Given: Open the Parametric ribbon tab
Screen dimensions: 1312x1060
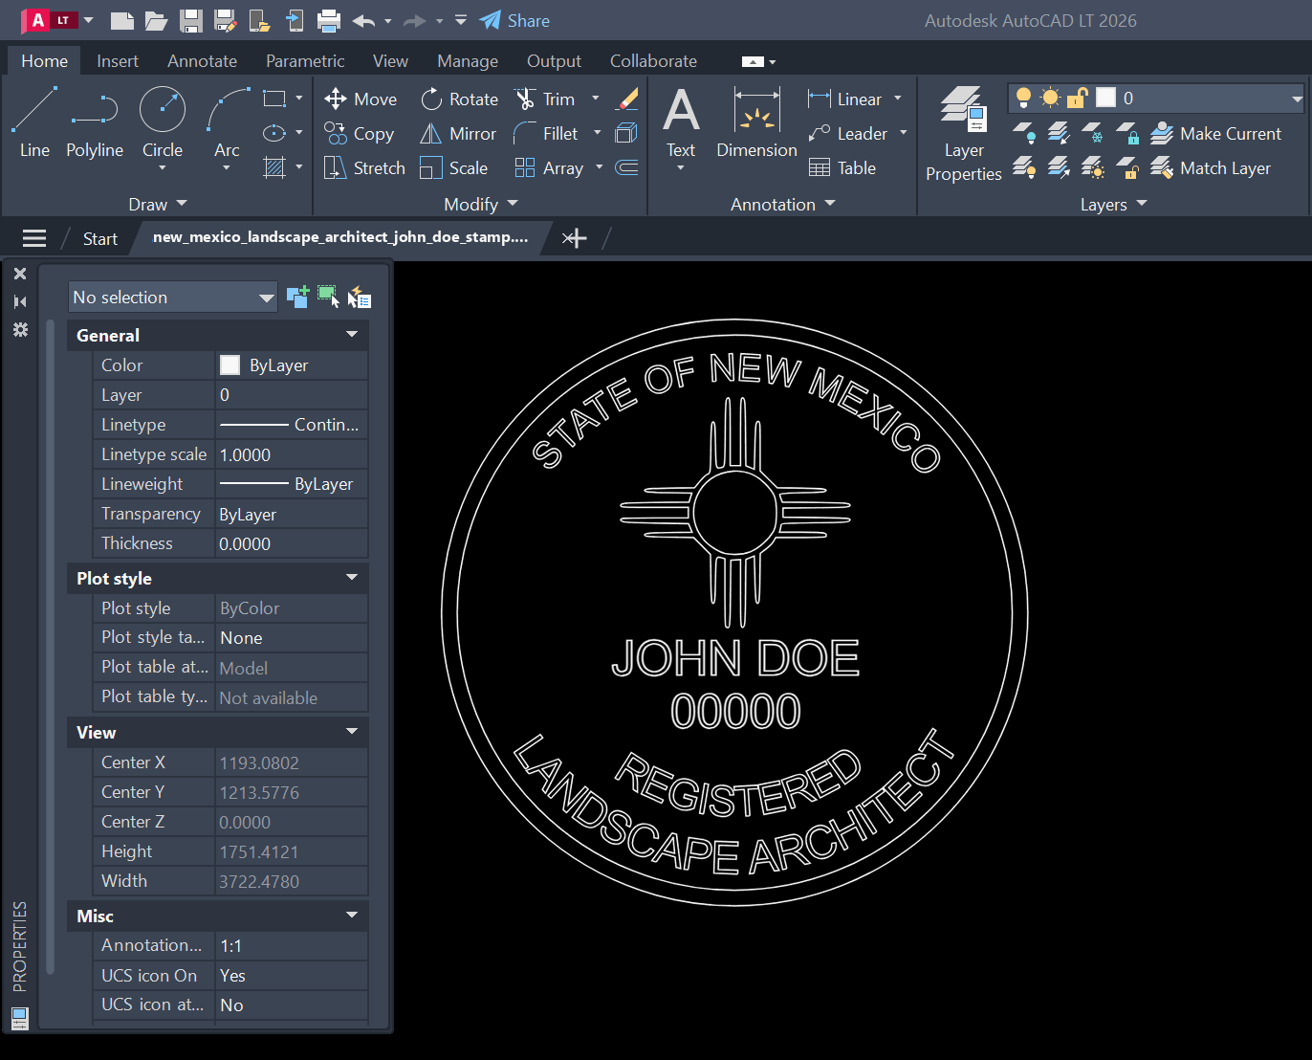Looking at the screenshot, I should click(305, 60).
